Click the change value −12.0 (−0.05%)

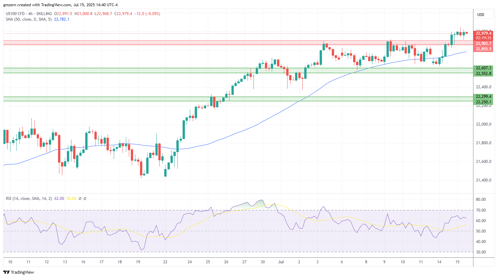coord(147,14)
